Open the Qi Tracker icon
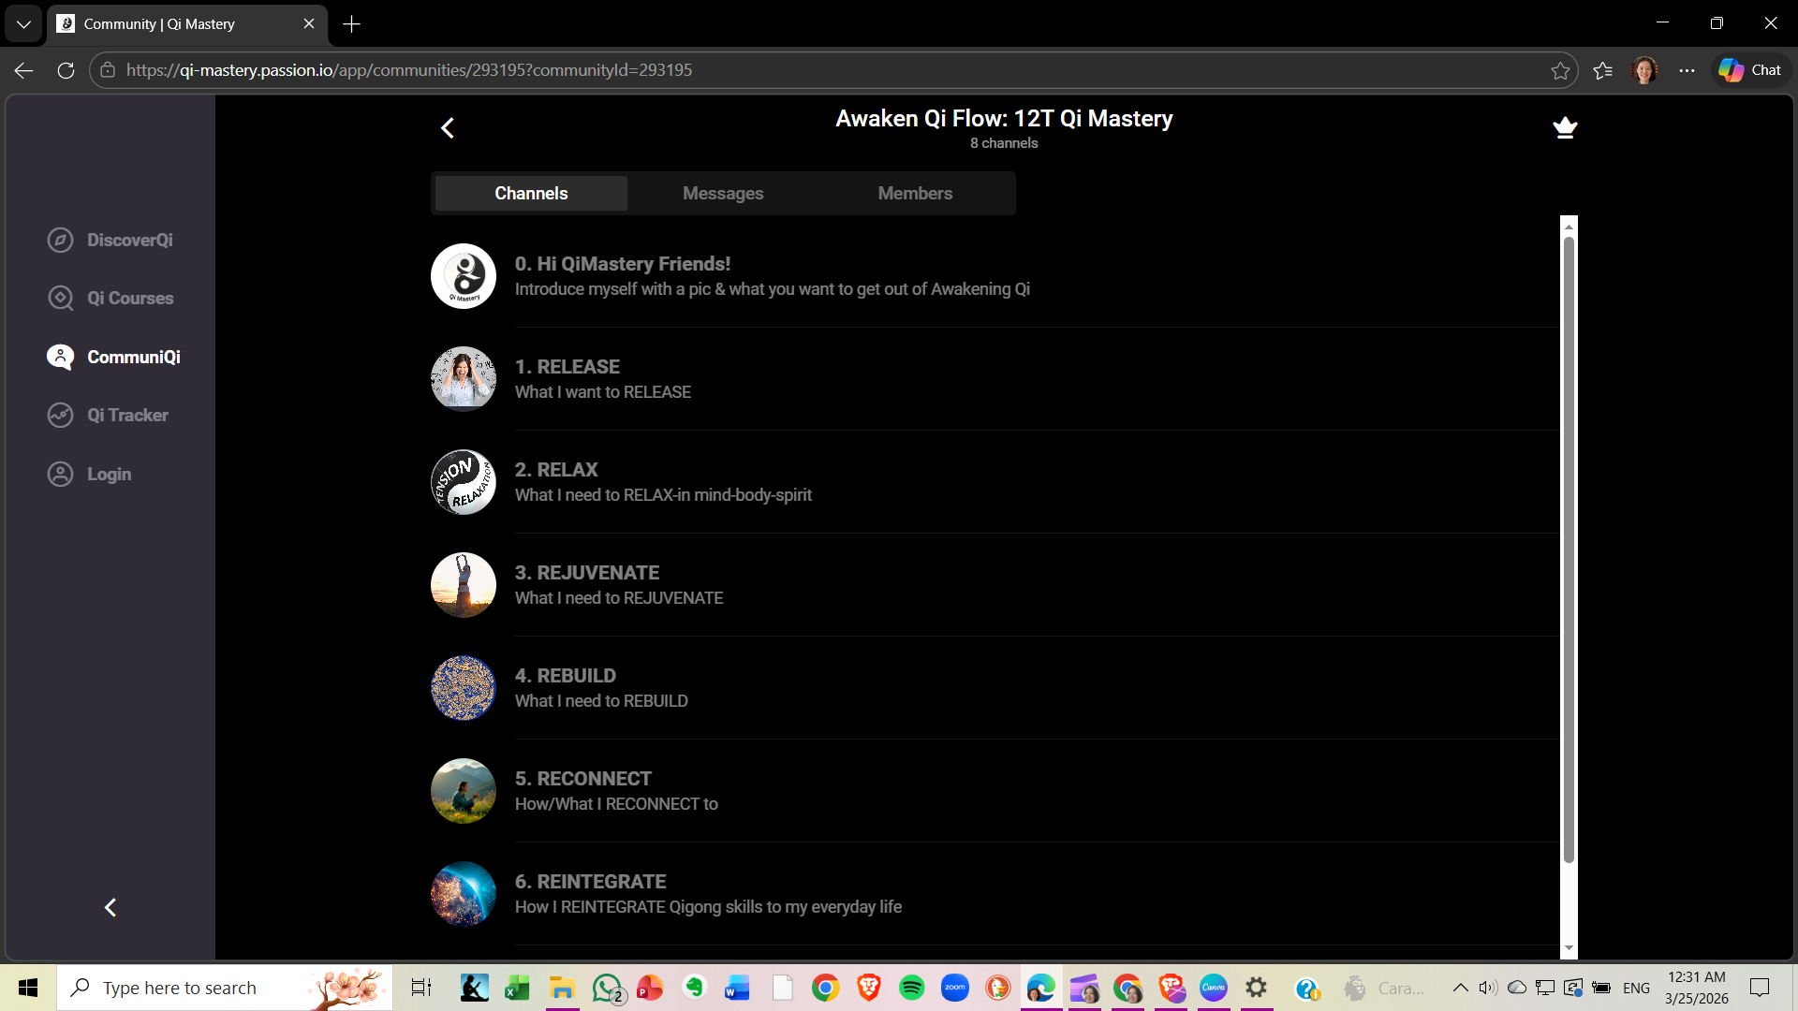Viewport: 1798px width, 1011px height. 60,415
